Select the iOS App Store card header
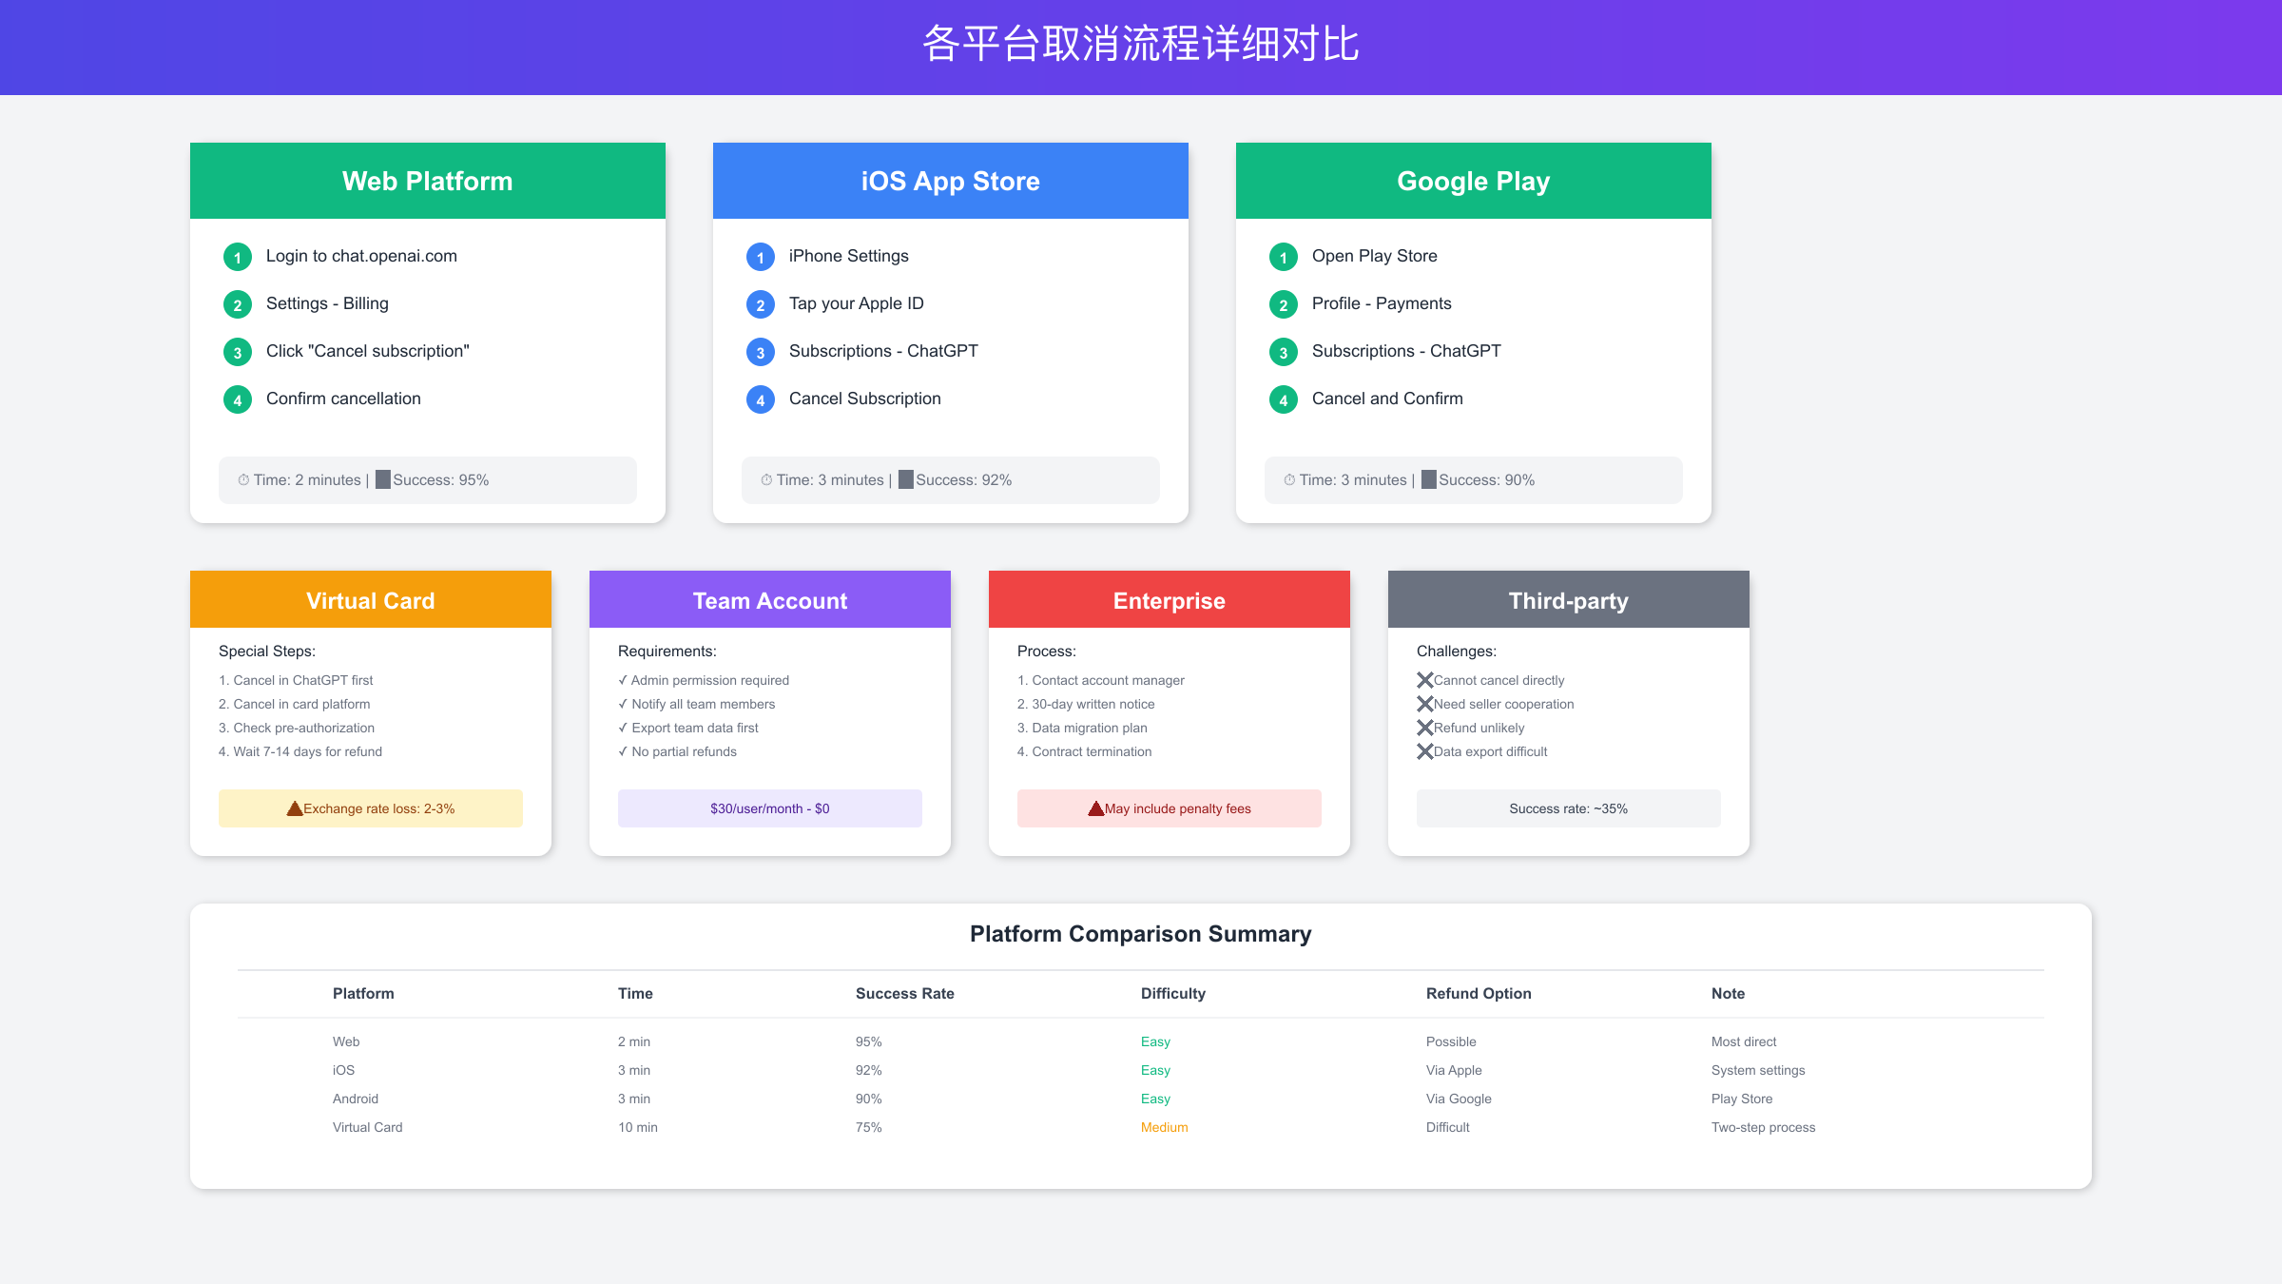This screenshot has height=1284, width=2282. 951,181
